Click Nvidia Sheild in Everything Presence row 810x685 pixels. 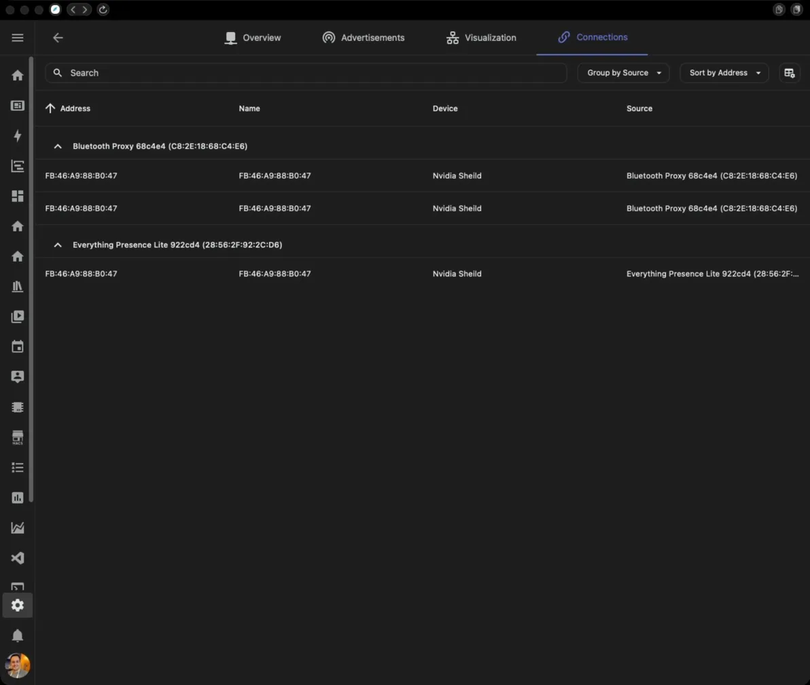click(457, 274)
